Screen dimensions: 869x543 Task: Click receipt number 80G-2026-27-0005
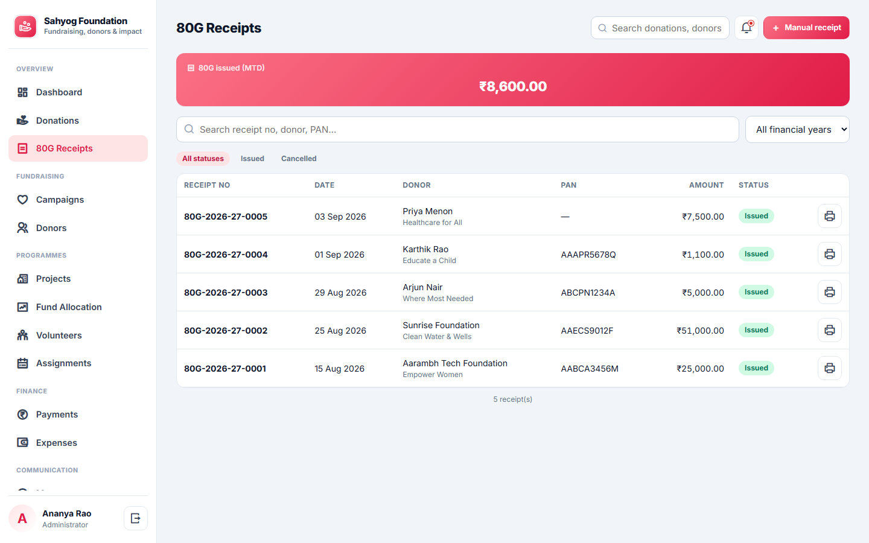click(x=226, y=217)
